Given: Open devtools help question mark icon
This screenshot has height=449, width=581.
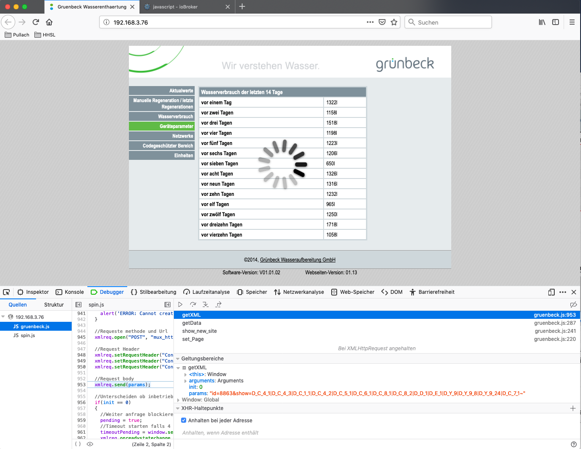Looking at the screenshot, I should pyautogui.click(x=573, y=444).
